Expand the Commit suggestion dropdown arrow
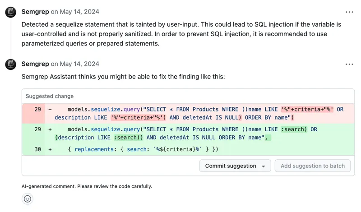 [264, 166]
